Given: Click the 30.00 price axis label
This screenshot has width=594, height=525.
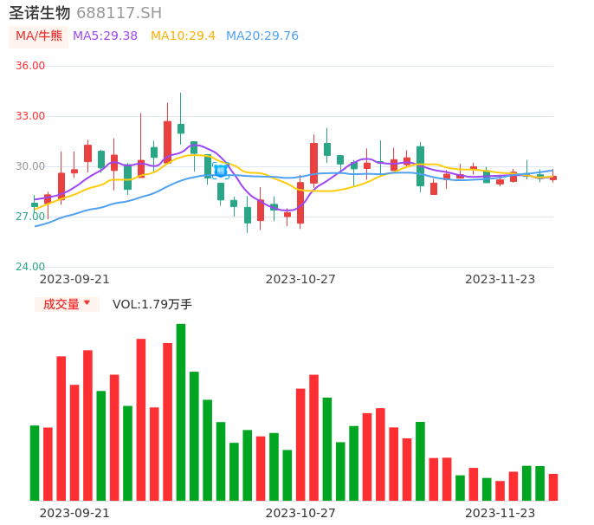Looking at the screenshot, I should (30, 166).
